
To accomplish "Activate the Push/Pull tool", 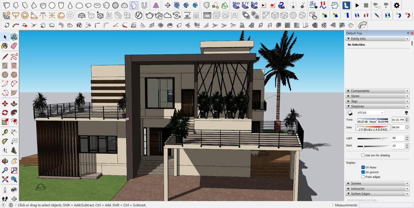I will click(x=14, y=104).
